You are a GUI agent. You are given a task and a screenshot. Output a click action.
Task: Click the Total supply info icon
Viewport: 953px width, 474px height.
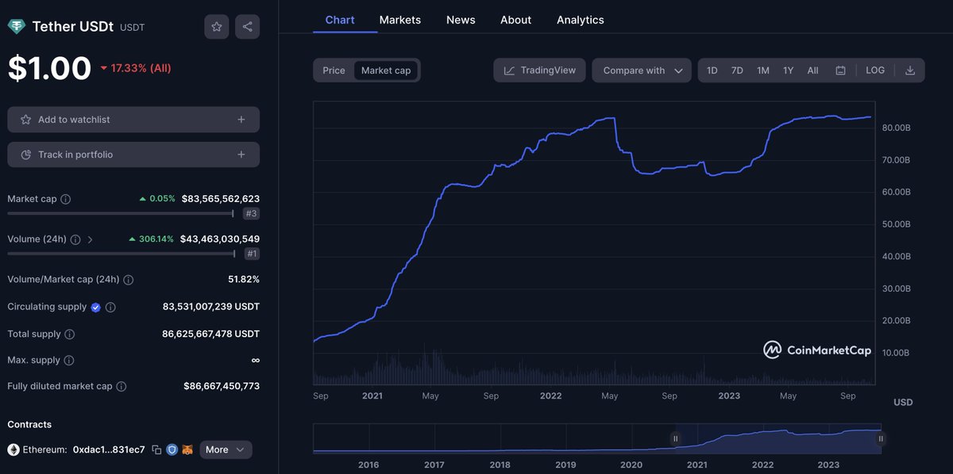click(70, 334)
